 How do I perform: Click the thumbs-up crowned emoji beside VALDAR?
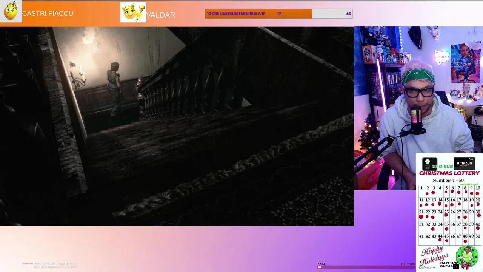(133, 12)
